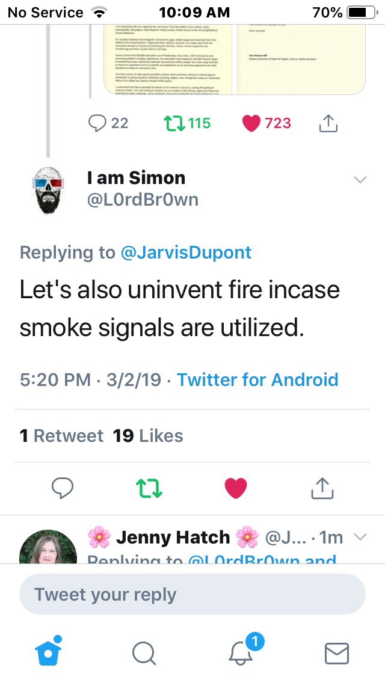The height and width of the screenshot is (683, 385).
Task: Share Simon's tweet via share icon
Action: click(322, 488)
